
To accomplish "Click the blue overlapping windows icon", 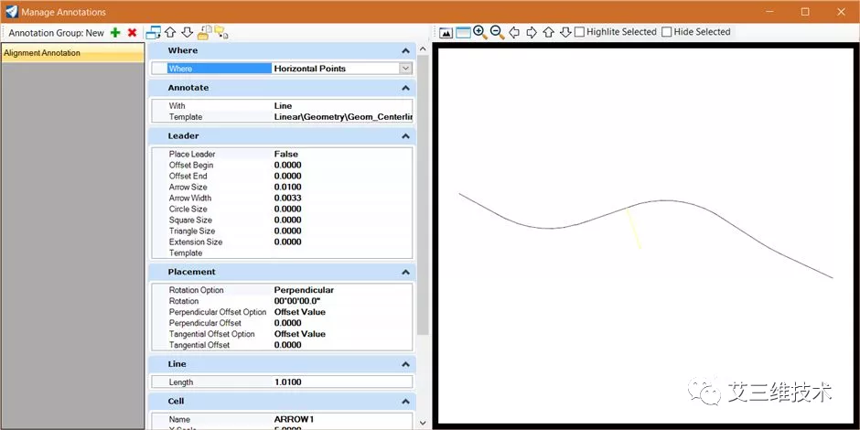I will (x=153, y=32).
